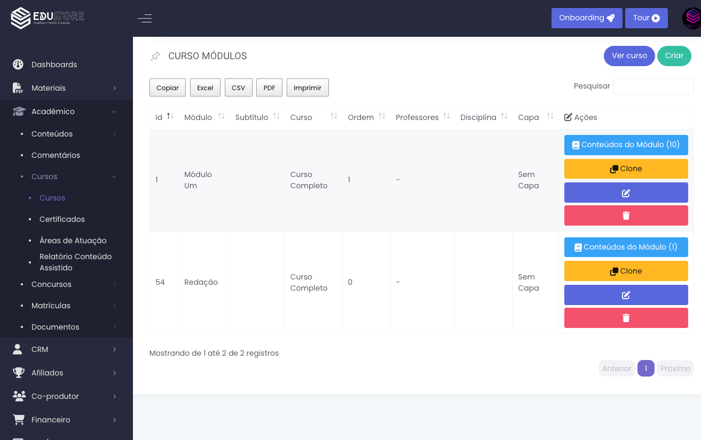This screenshot has width=701, height=440.
Task: Open Conteúdos do Módulo (10)
Action: point(626,145)
